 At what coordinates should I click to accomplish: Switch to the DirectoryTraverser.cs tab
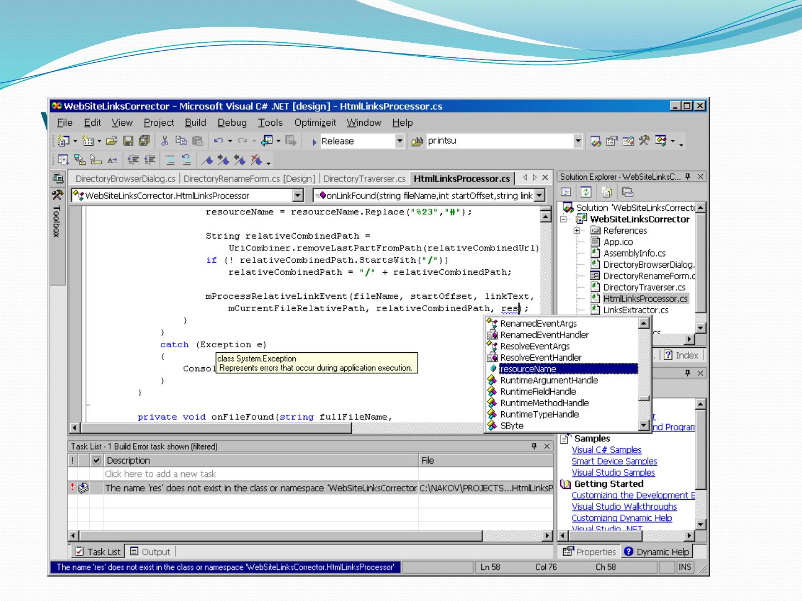(364, 179)
